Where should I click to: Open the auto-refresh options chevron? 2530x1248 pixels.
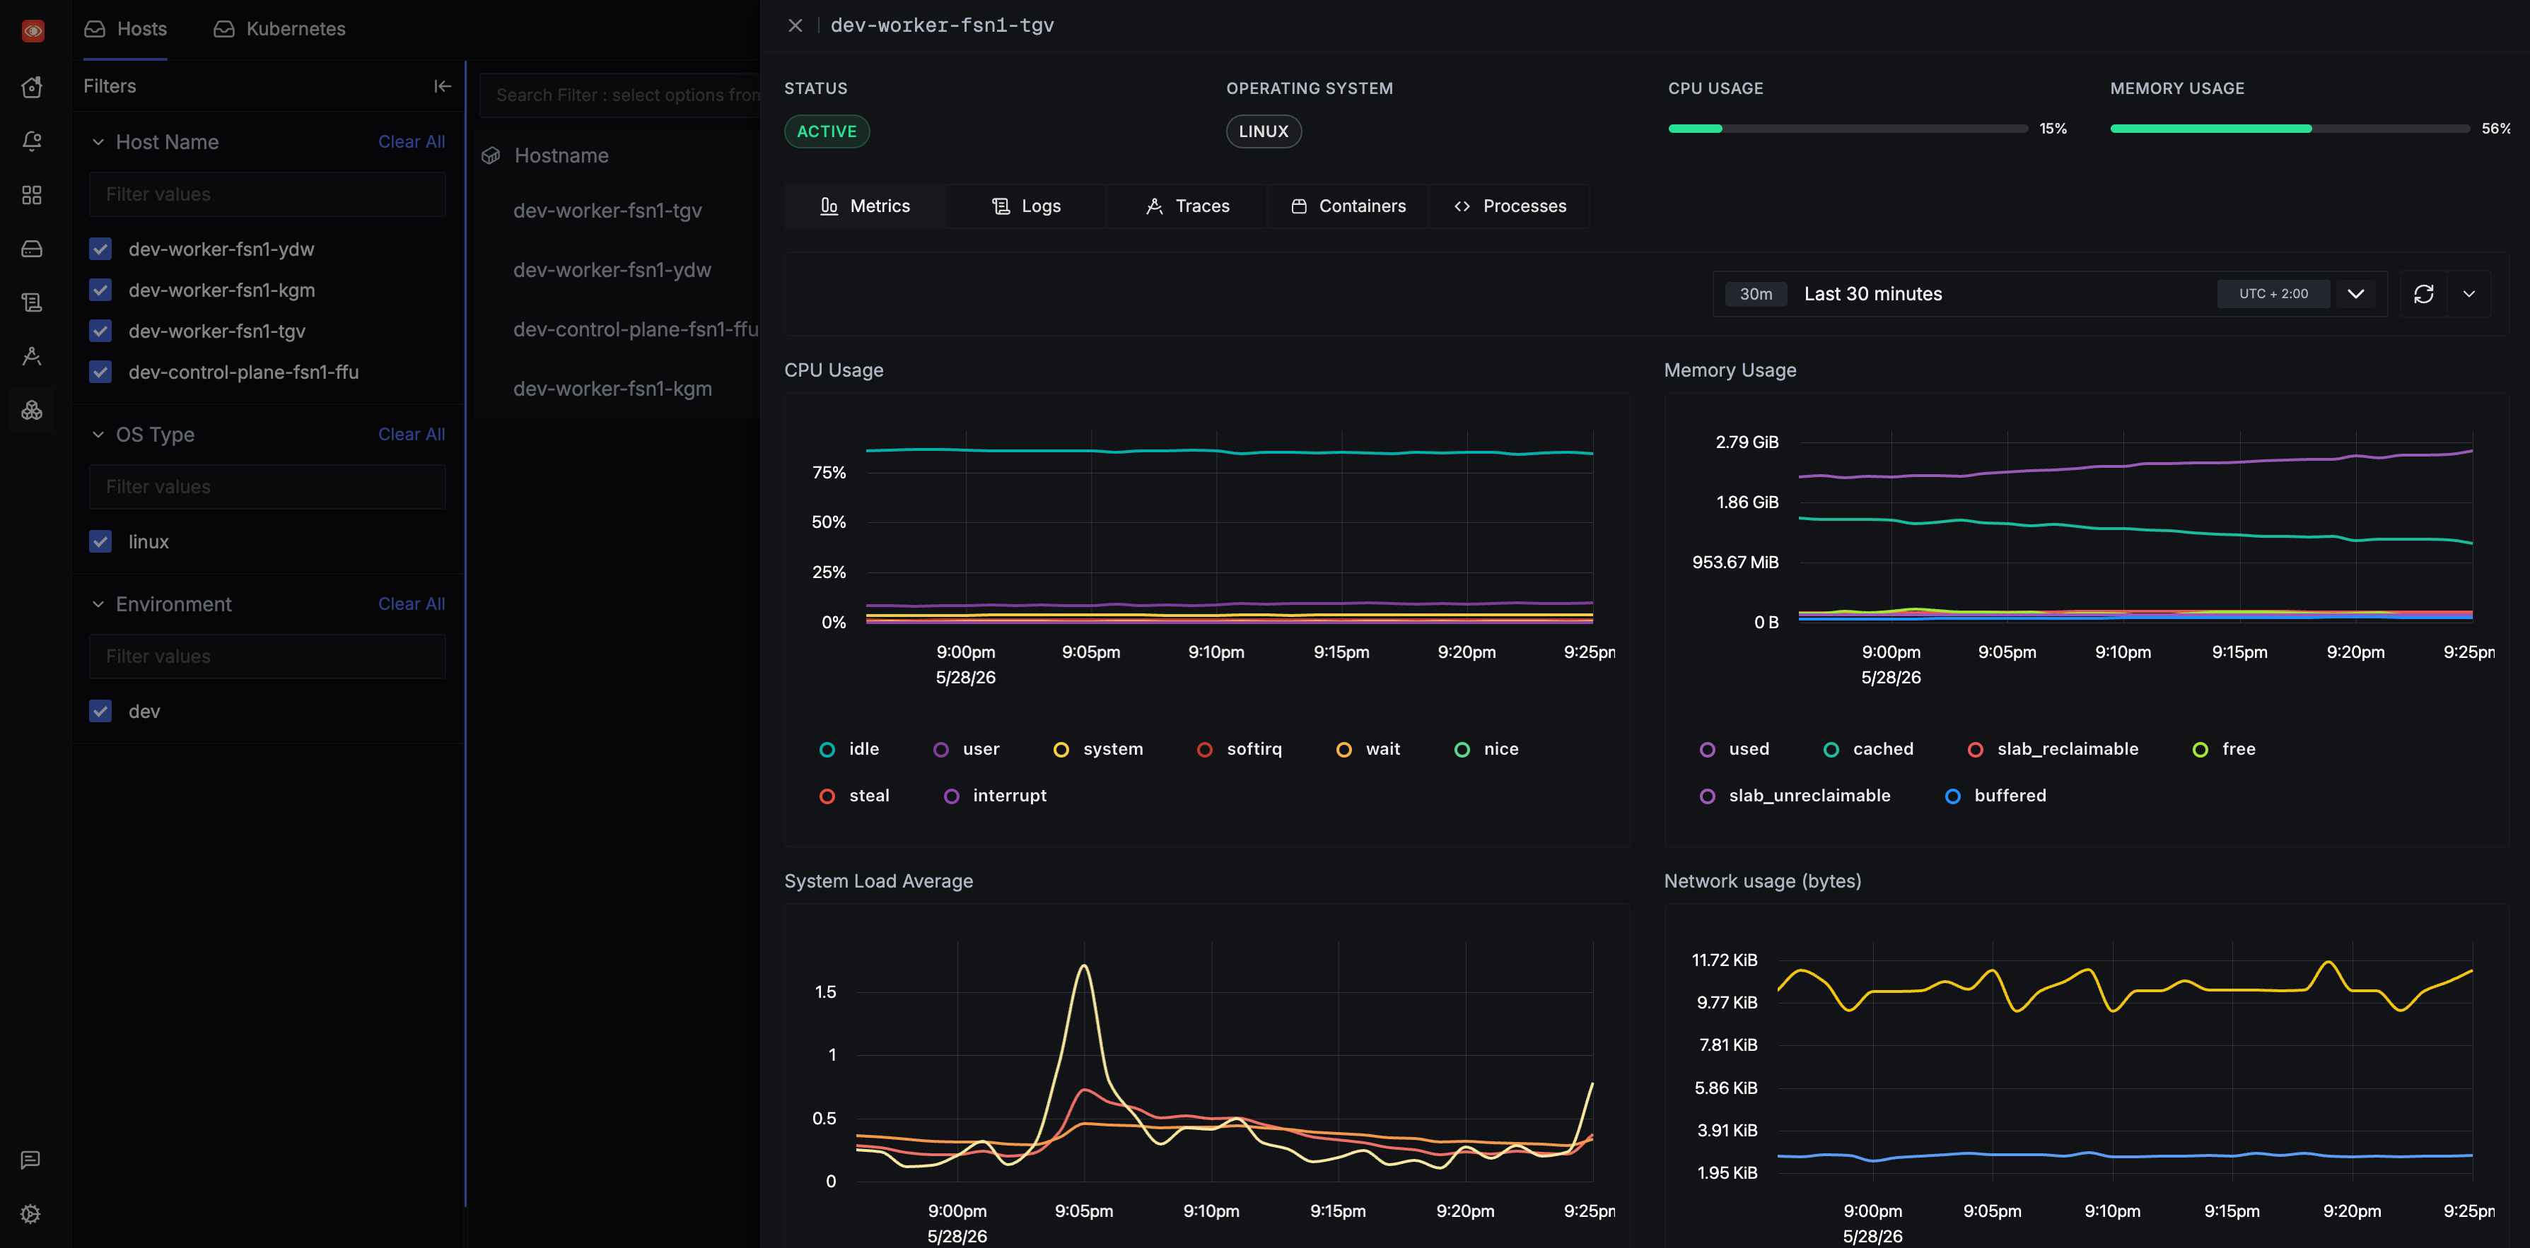point(2469,293)
